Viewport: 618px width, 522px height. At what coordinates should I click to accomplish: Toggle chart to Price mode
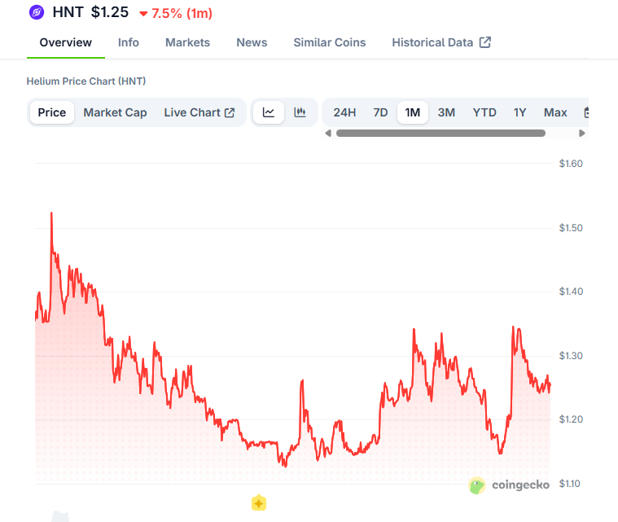click(52, 112)
